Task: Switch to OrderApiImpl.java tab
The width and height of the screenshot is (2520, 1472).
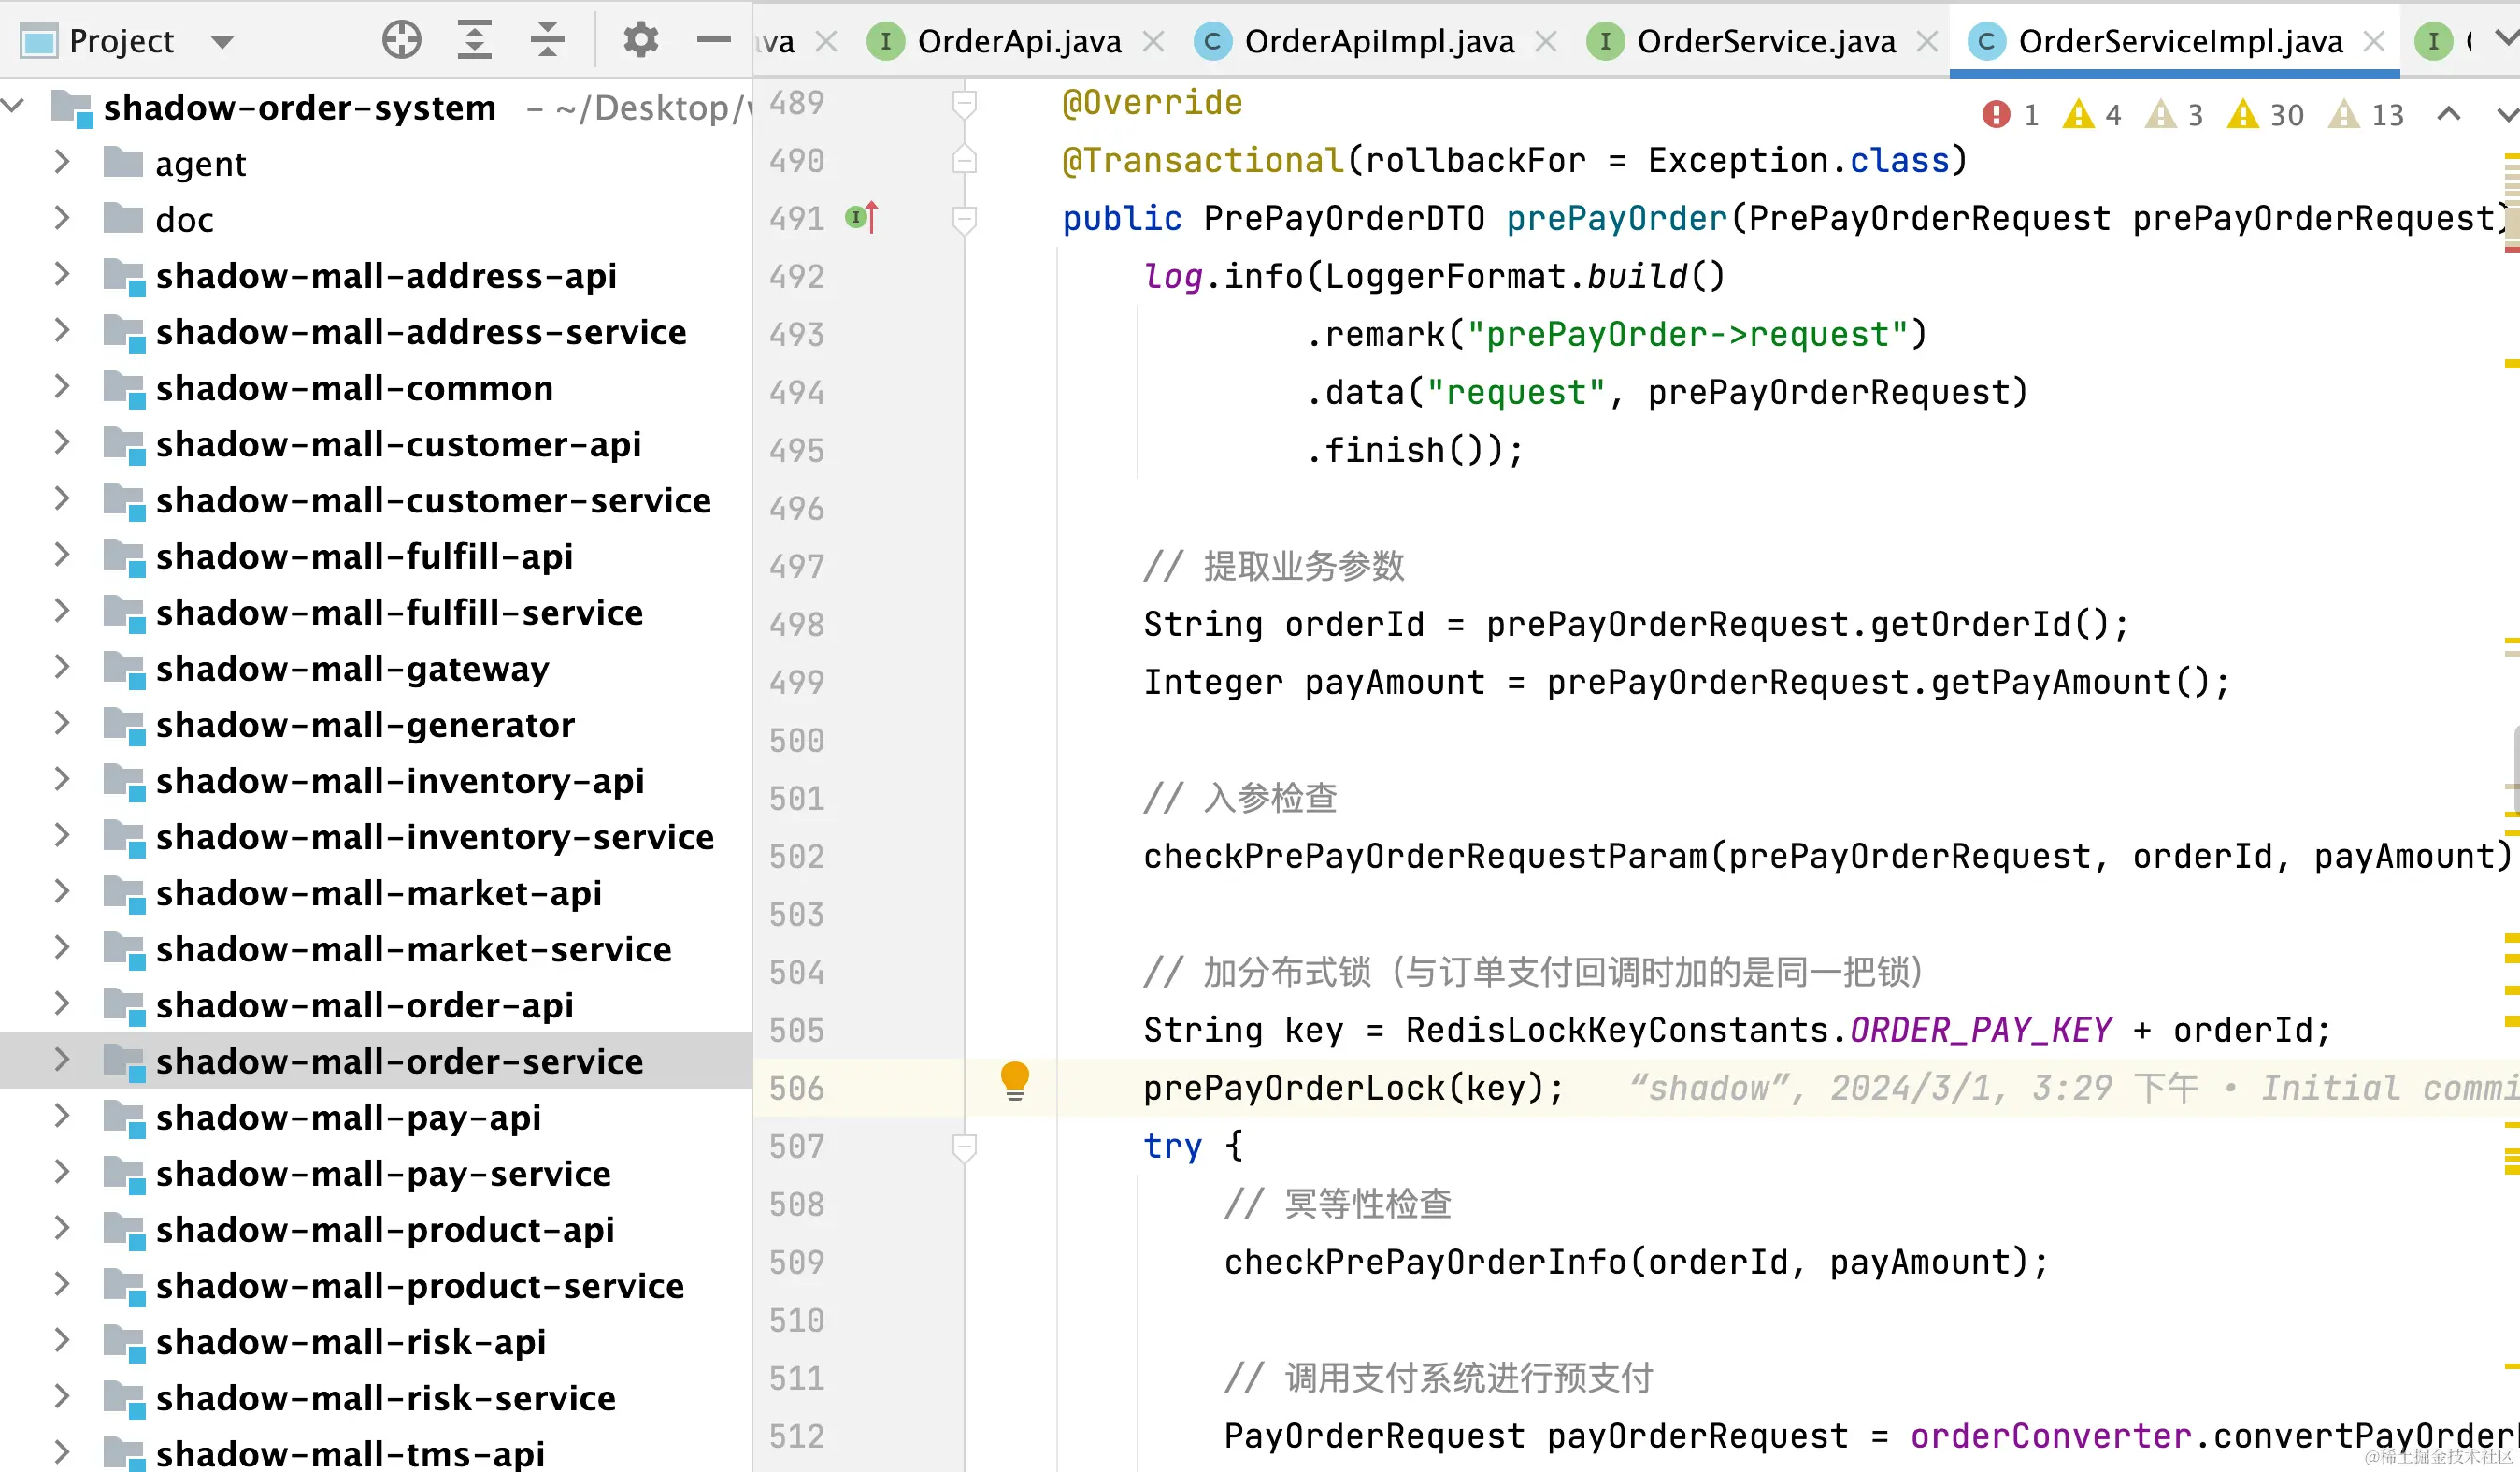Action: pyautogui.click(x=1378, y=41)
